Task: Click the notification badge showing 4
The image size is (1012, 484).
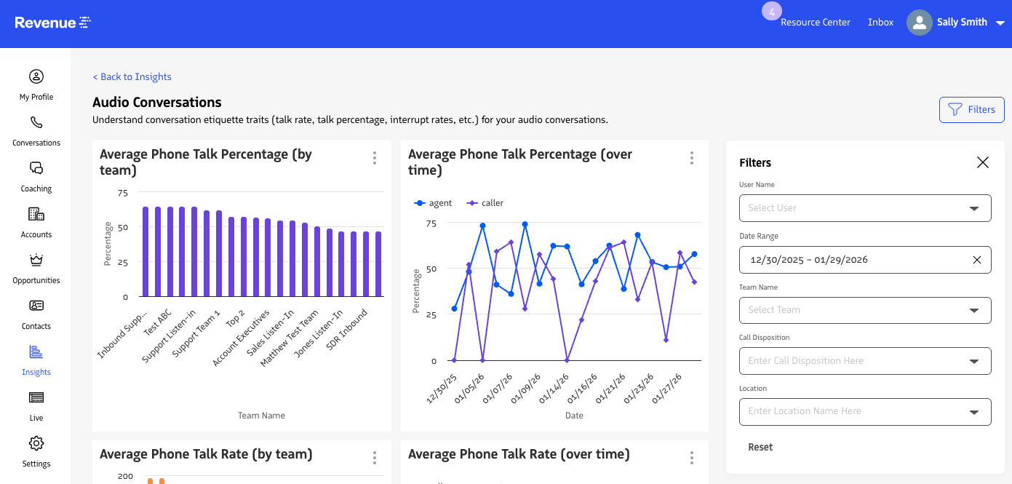Action: click(771, 11)
